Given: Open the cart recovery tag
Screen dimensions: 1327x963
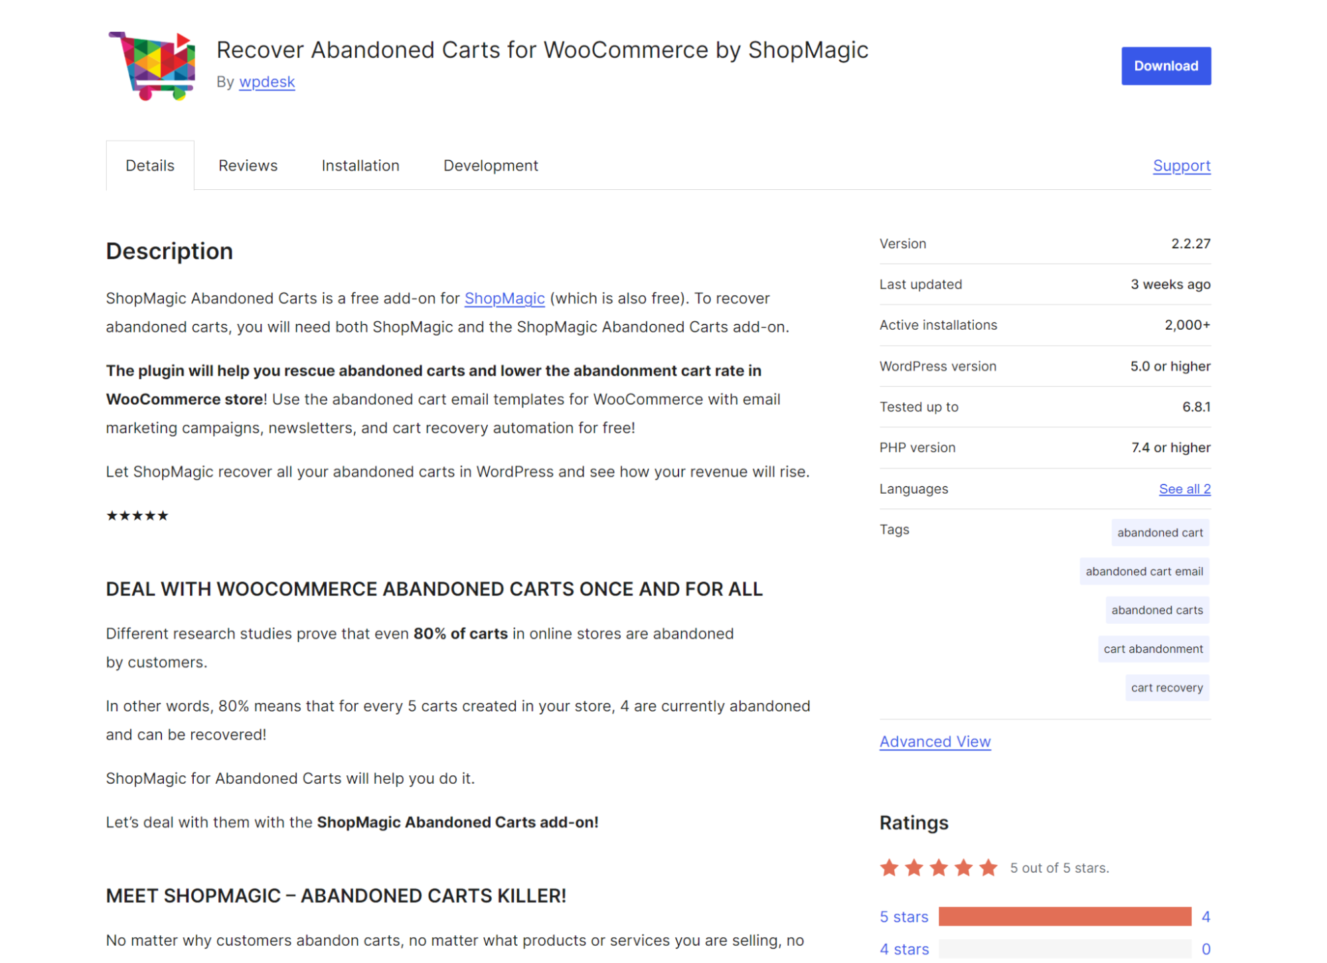Looking at the screenshot, I should [1166, 687].
